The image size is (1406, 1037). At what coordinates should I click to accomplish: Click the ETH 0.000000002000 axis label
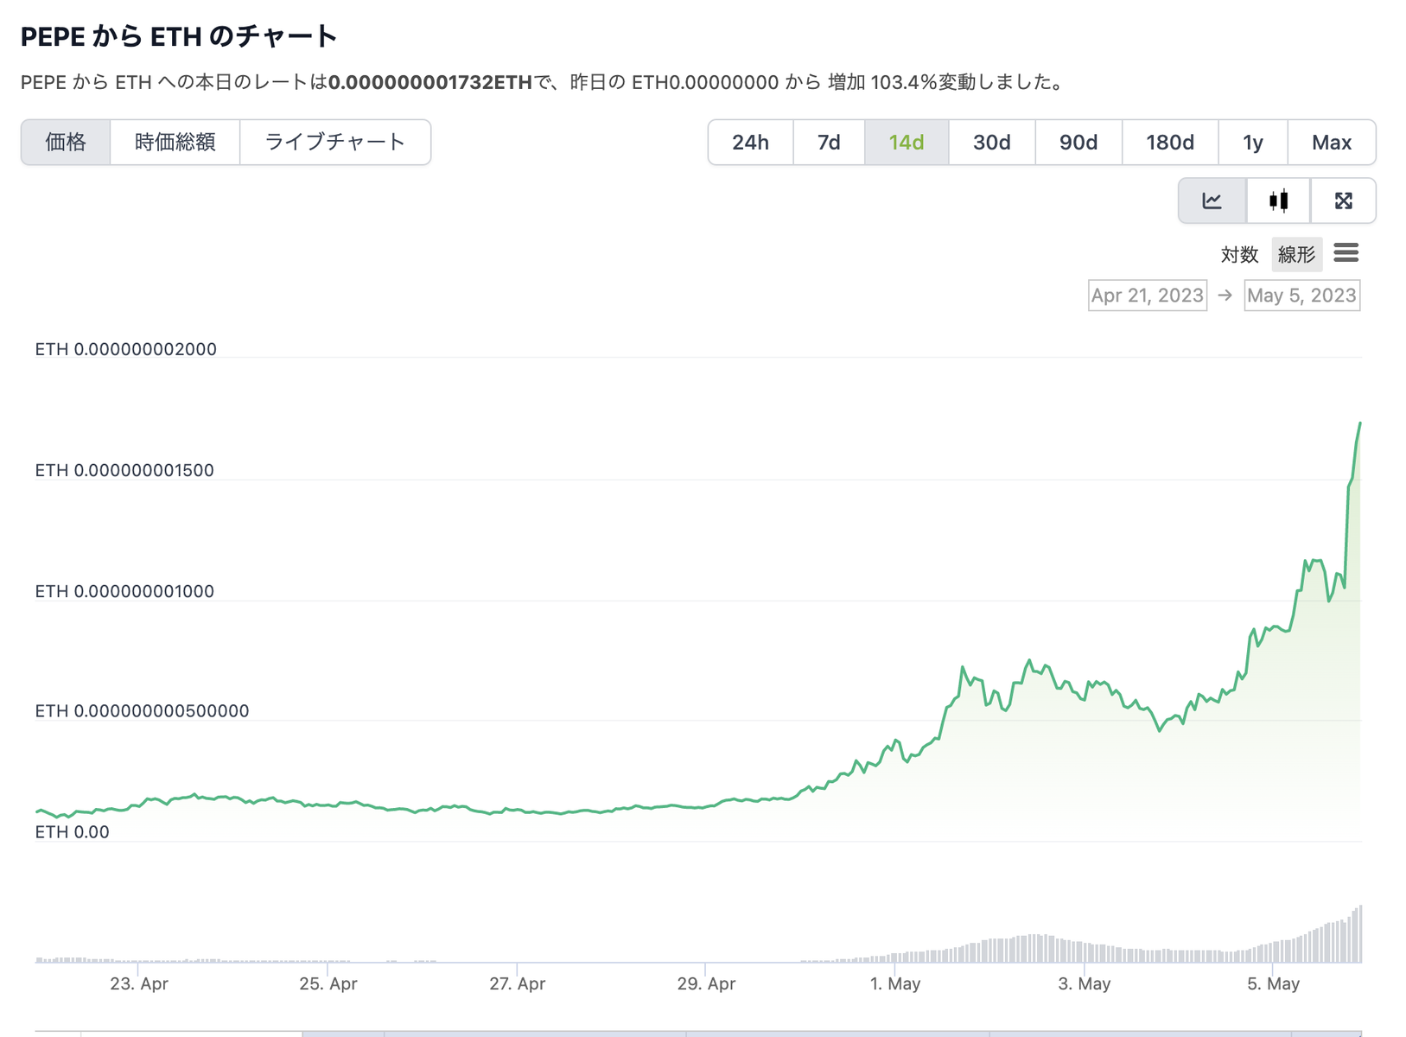pyautogui.click(x=125, y=349)
